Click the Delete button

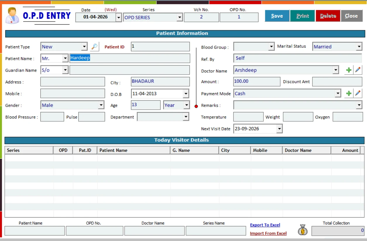tap(328, 16)
